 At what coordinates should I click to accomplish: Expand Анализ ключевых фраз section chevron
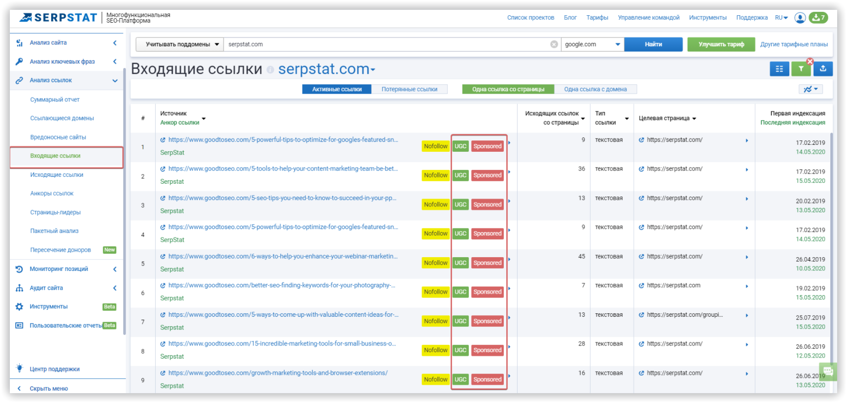[x=115, y=62]
